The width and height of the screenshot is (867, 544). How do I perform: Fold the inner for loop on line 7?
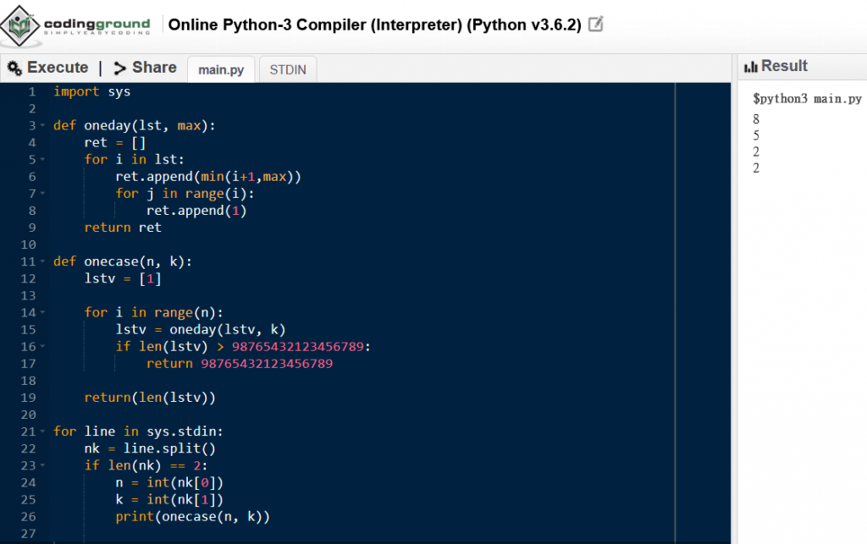[x=42, y=194]
